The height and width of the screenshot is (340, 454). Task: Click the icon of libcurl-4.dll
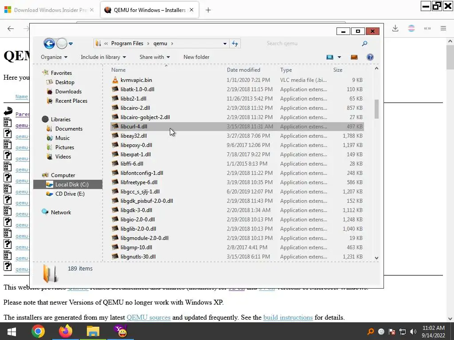[x=115, y=126]
